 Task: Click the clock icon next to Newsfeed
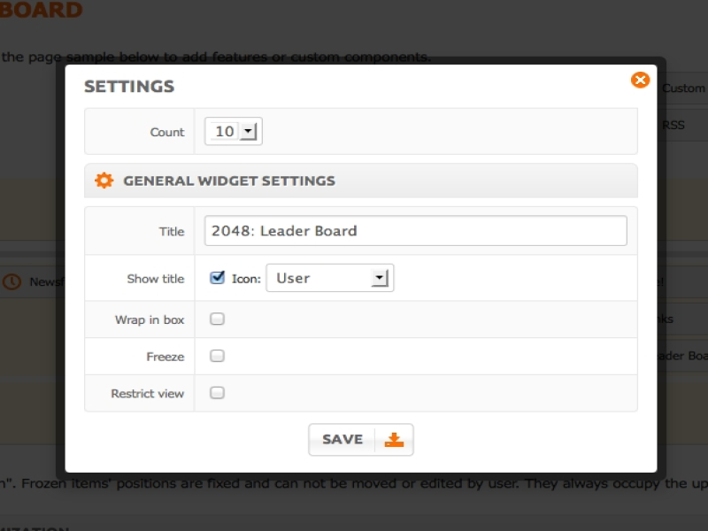tap(12, 281)
